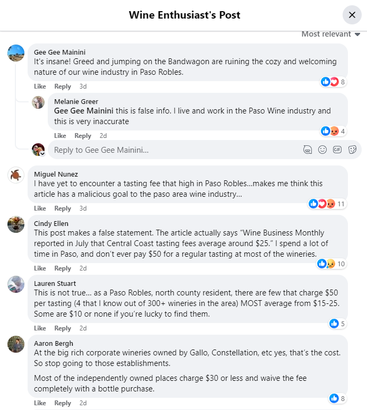This screenshot has height=410, width=367.
Task: Like Miguel Nunez's comment
Action: coord(40,208)
